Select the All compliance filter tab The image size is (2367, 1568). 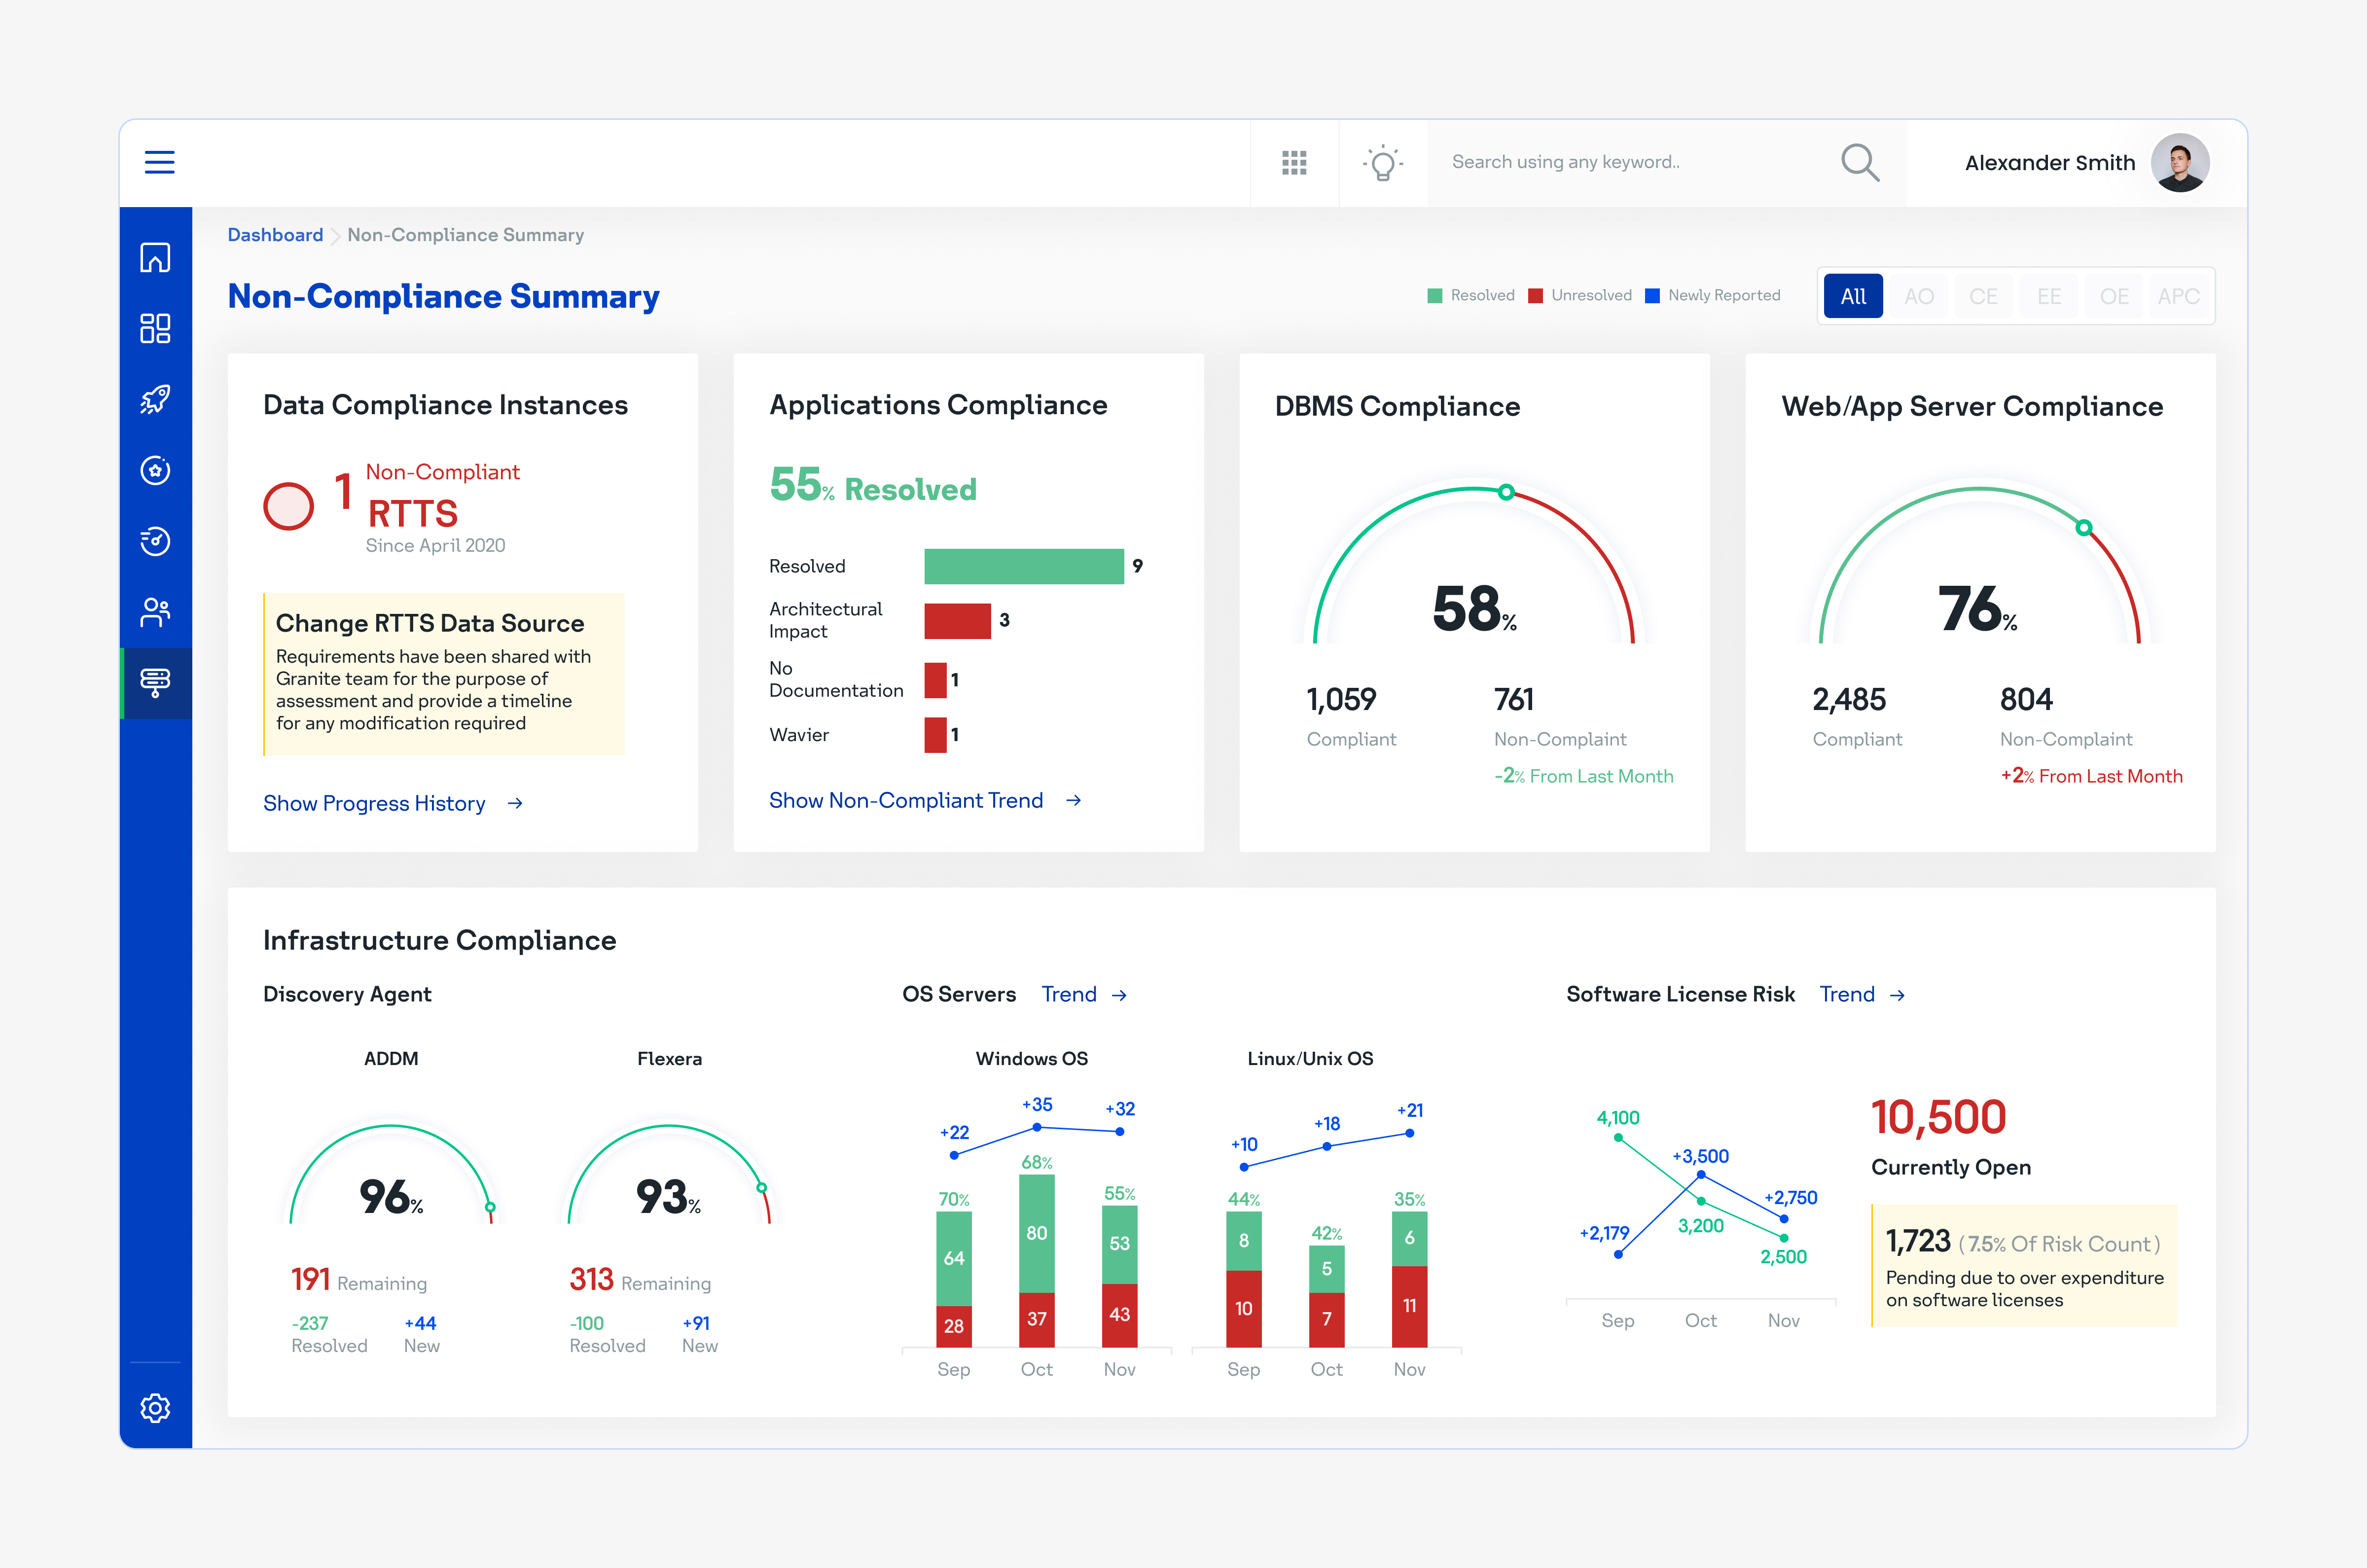coord(1853,296)
